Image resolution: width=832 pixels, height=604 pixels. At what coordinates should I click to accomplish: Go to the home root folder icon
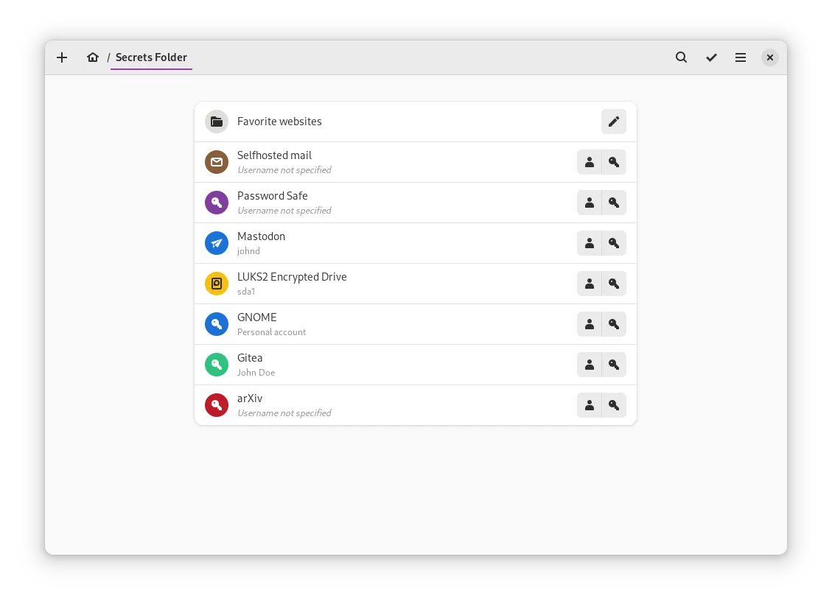tap(93, 57)
